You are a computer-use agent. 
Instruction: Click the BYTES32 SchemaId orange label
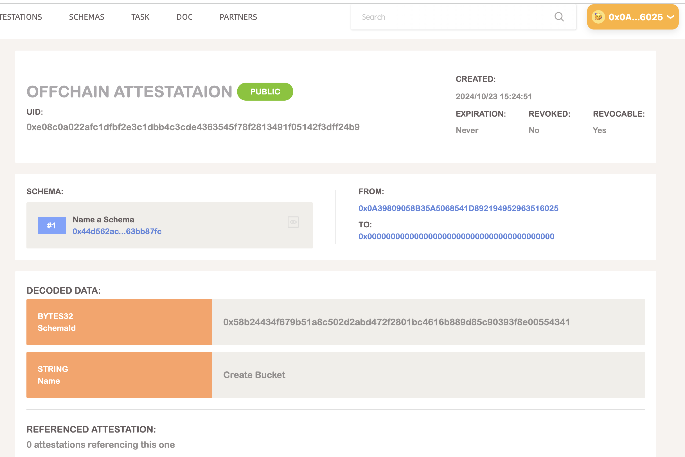click(119, 322)
